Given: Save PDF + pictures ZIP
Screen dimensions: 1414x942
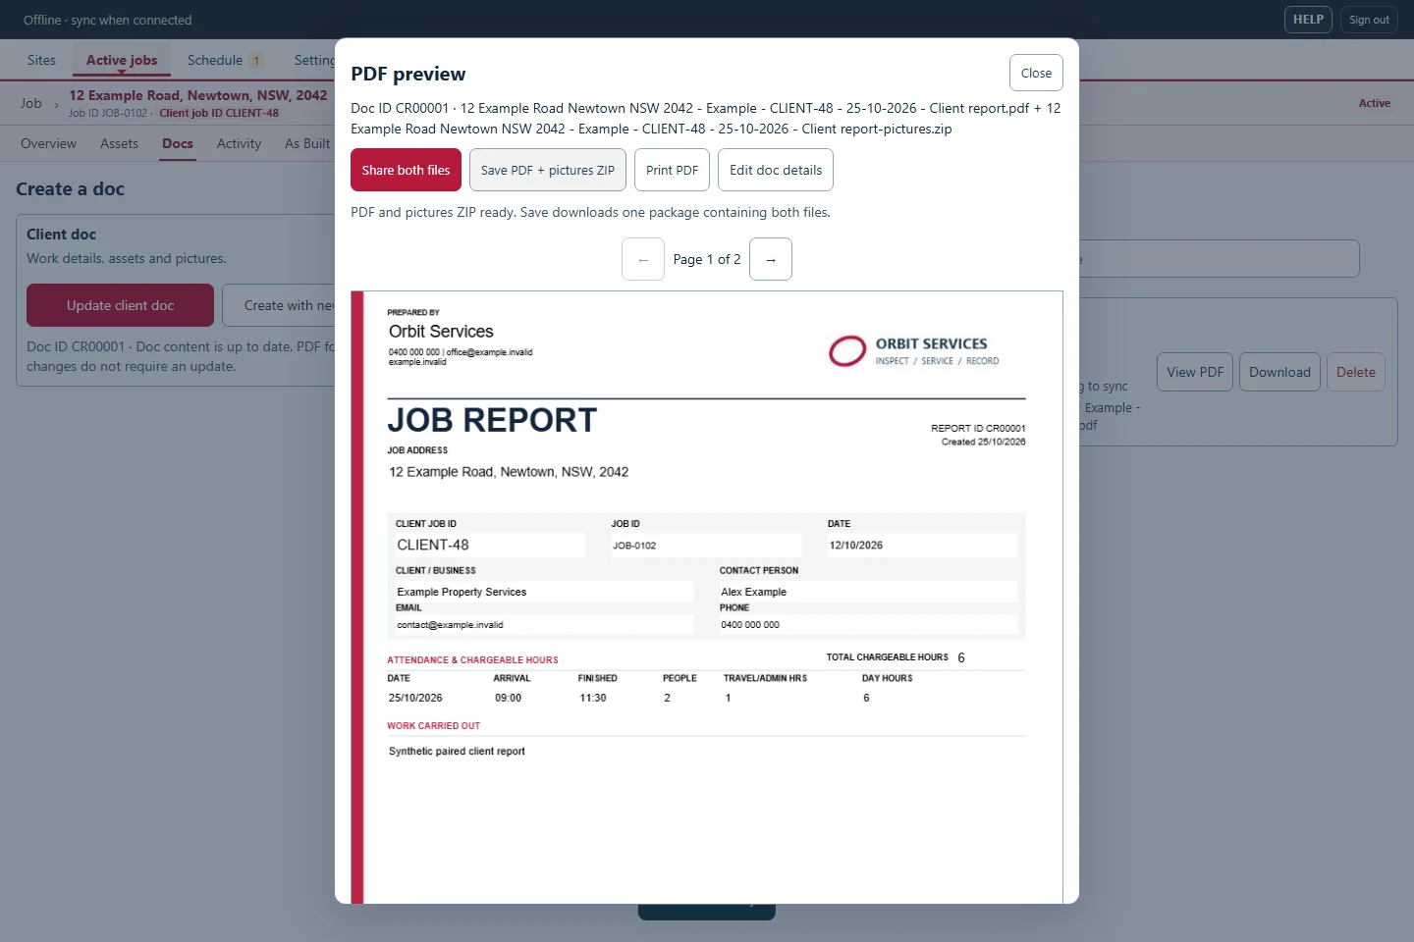Looking at the screenshot, I should (x=548, y=170).
